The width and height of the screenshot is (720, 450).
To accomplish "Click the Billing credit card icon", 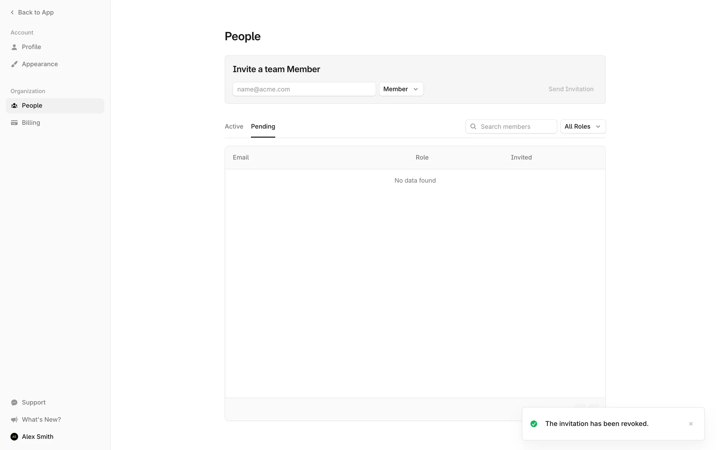I will click(x=14, y=123).
